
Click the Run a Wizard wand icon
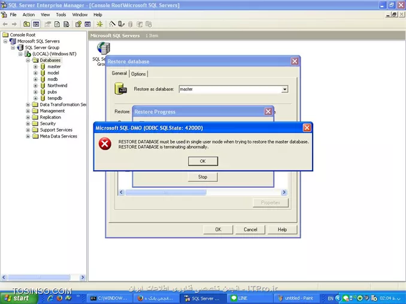(x=112, y=24)
